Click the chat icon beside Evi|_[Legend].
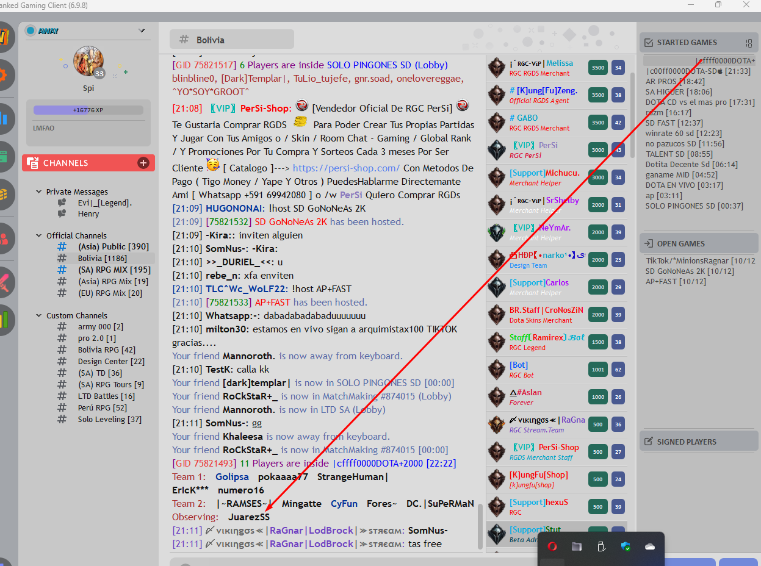 click(62, 203)
